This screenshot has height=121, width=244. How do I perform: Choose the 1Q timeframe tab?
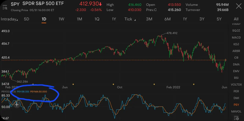coord(97,19)
